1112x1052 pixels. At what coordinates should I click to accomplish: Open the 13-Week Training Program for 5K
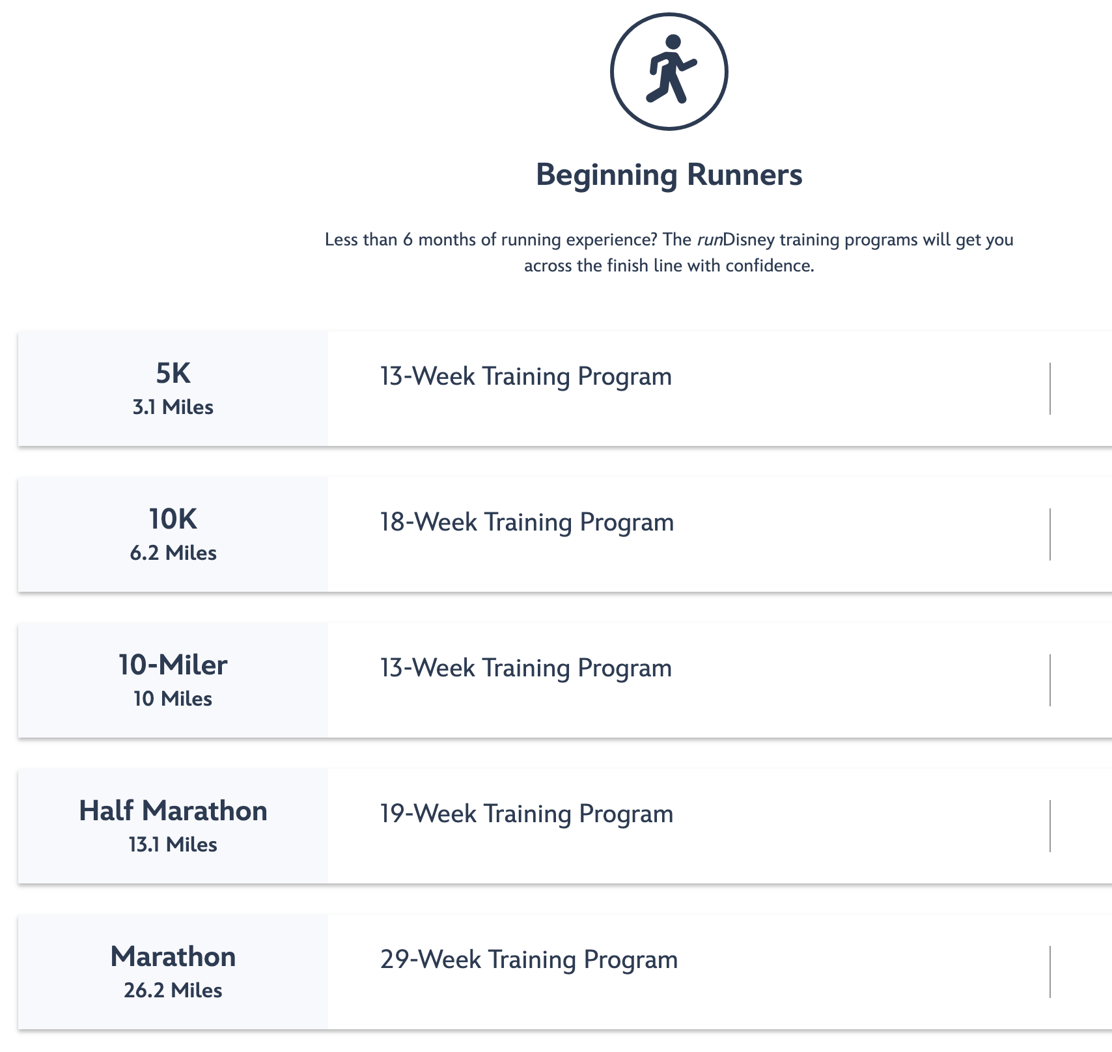point(526,376)
